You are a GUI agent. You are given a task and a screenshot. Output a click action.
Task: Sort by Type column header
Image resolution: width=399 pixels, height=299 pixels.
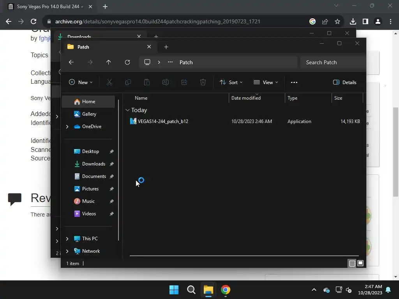coord(292,98)
